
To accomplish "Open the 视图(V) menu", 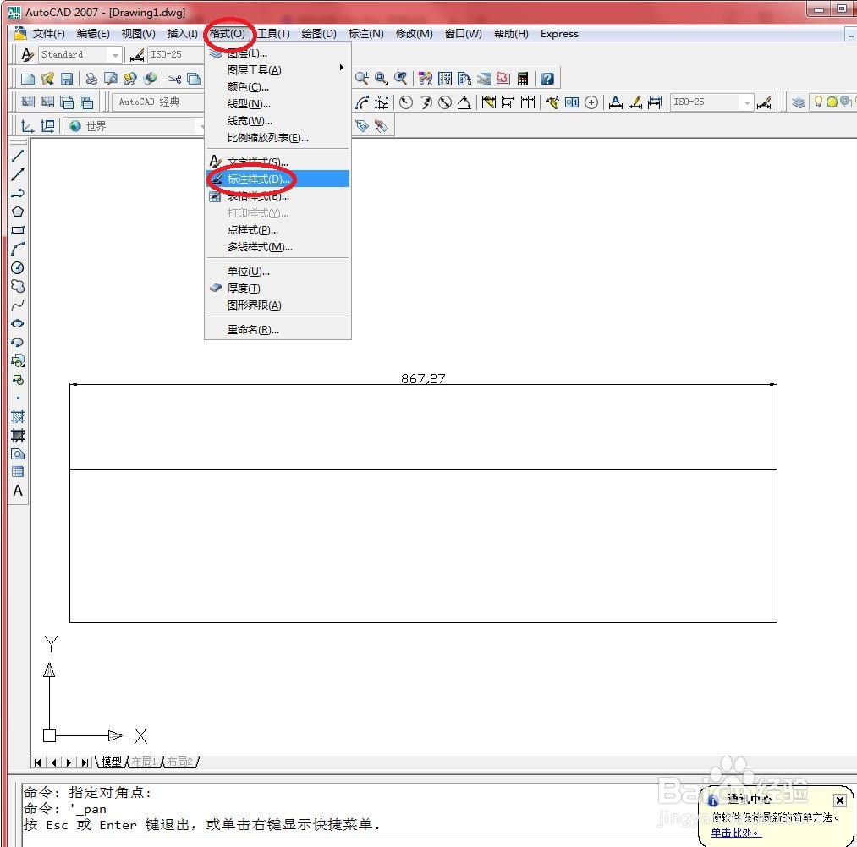I will 138,34.
